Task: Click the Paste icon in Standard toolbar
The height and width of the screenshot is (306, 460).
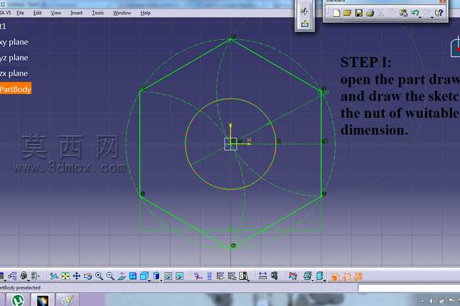Action: 403,13
